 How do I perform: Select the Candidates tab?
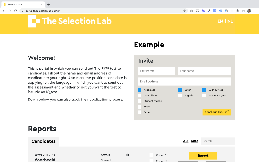pyautogui.click(x=43, y=141)
